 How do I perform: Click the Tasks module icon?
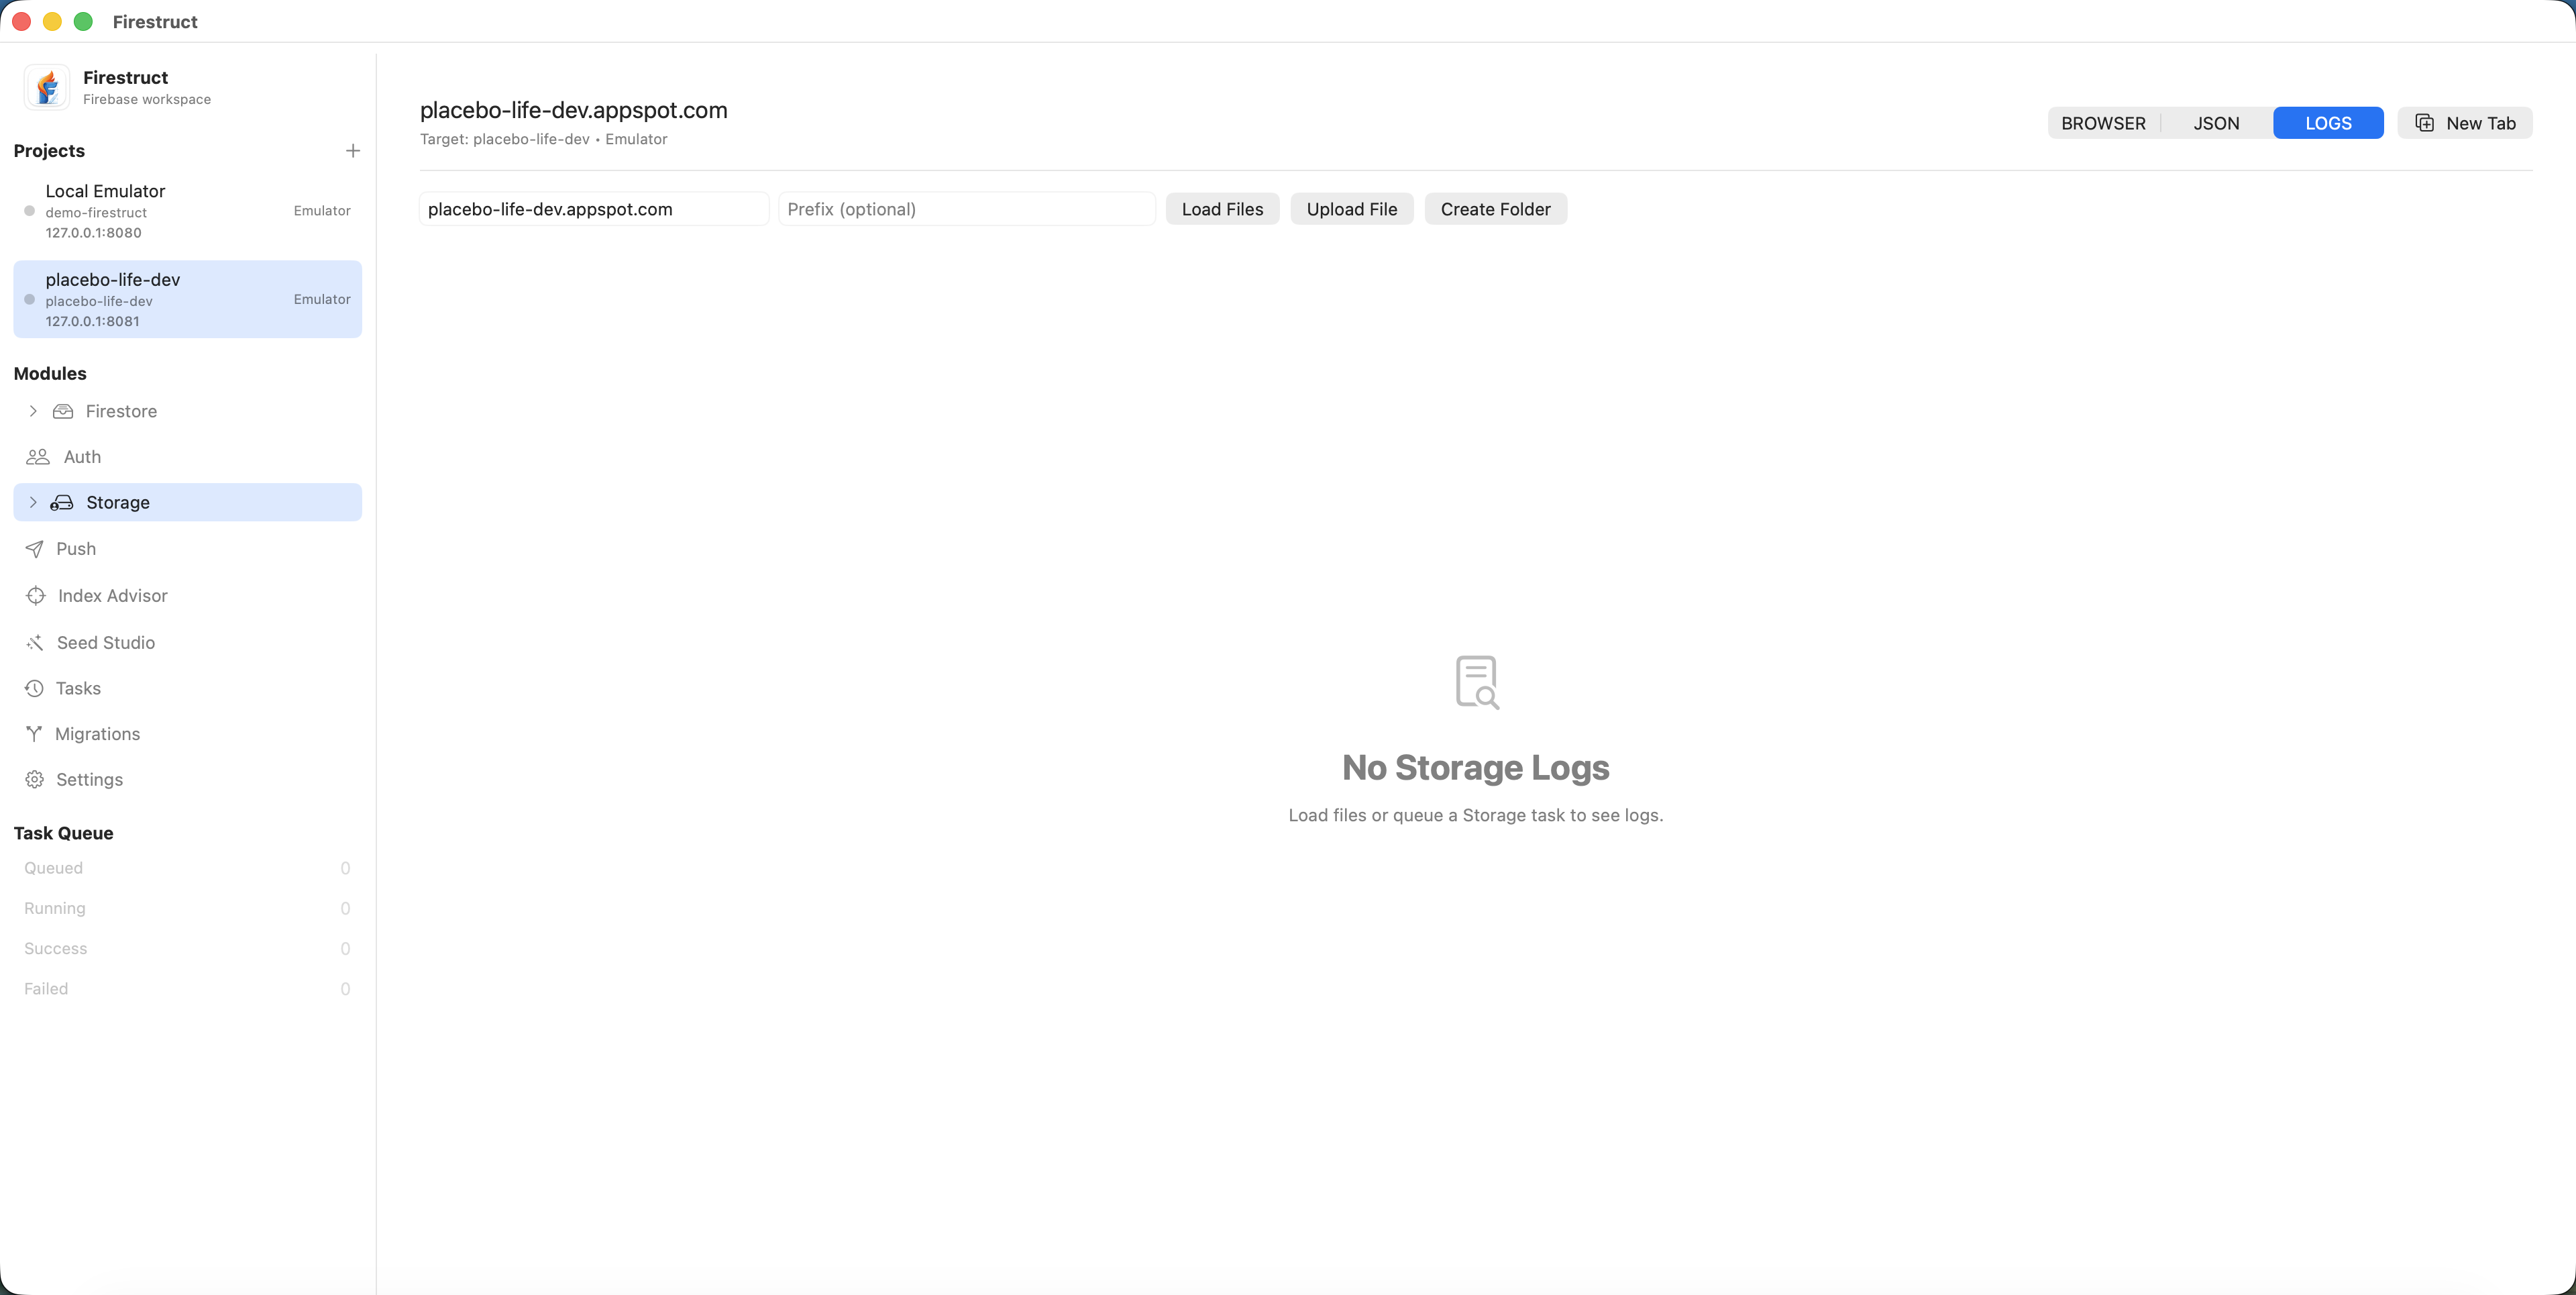click(36, 688)
